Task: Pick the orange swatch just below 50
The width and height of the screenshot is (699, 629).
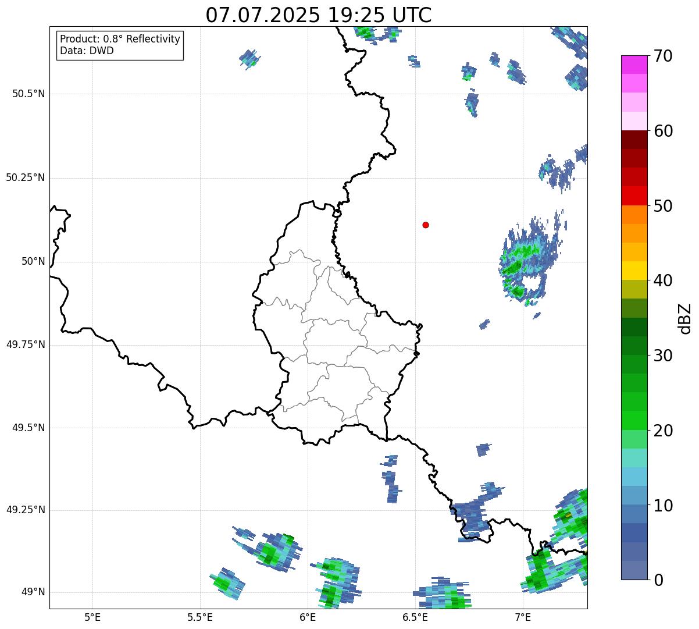Action: pyautogui.click(x=634, y=215)
